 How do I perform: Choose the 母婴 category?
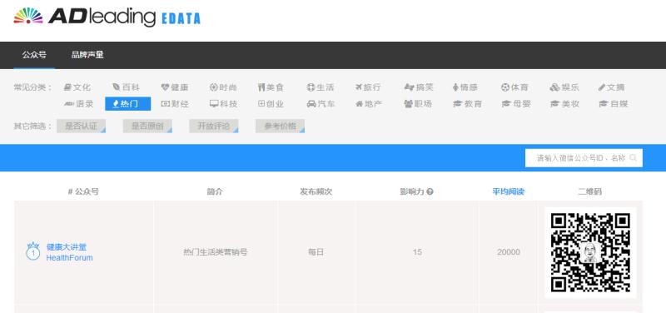click(x=515, y=103)
